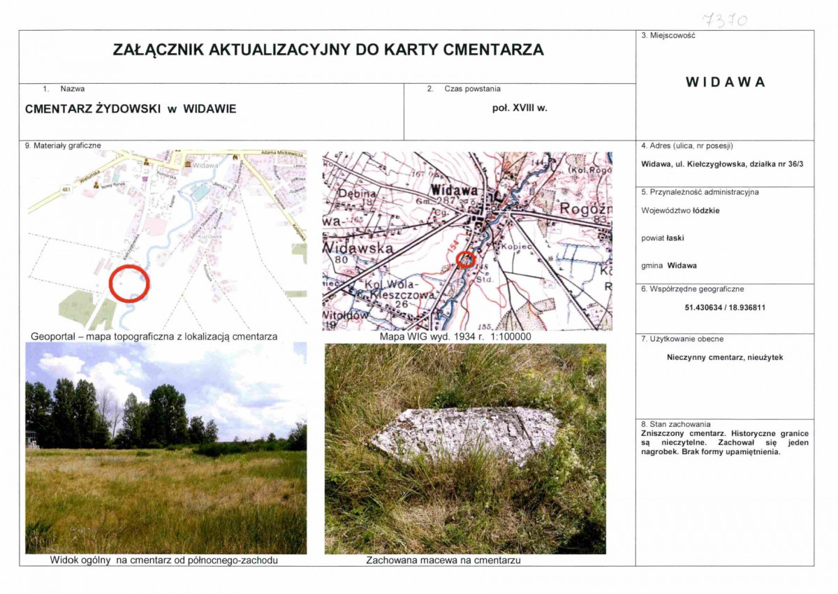Click the label "4. Adres (ulica, nr posesji)"
Screen dimensions: 838x594
687,146
